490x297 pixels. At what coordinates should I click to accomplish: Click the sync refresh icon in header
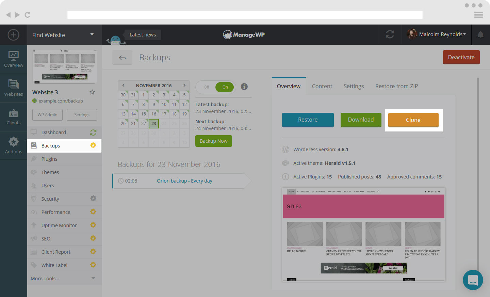(x=390, y=34)
